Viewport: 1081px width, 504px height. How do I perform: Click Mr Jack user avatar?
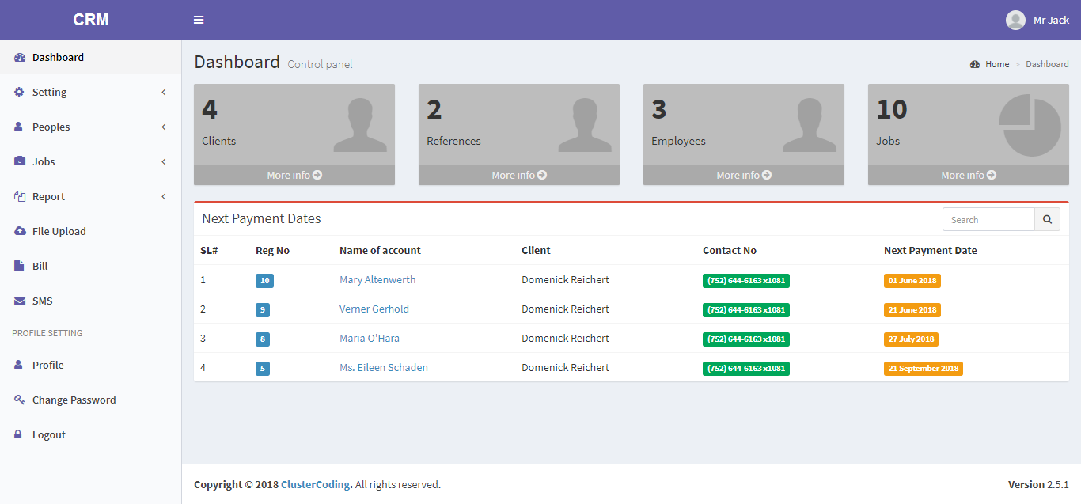click(1015, 20)
